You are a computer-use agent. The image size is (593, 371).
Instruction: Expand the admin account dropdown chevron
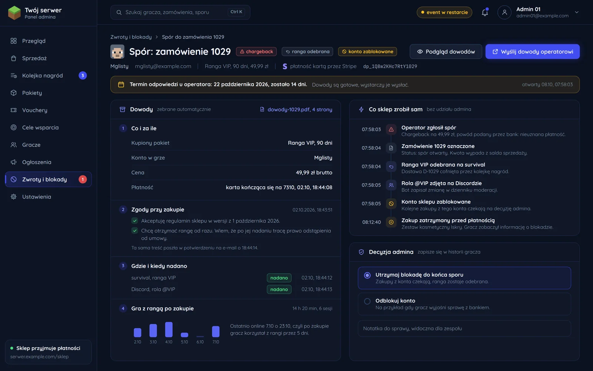point(577,12)
